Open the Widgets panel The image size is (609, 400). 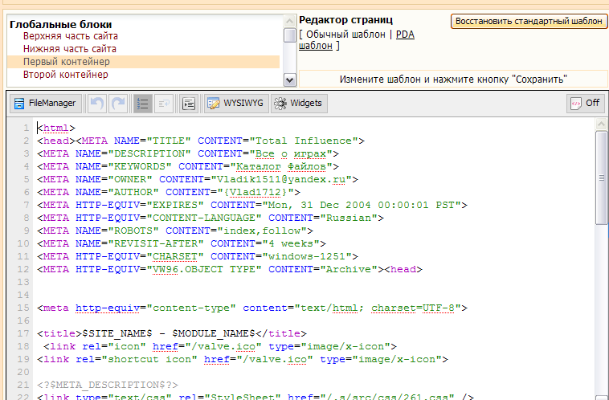pyautogui.click(x=298, y=103)
